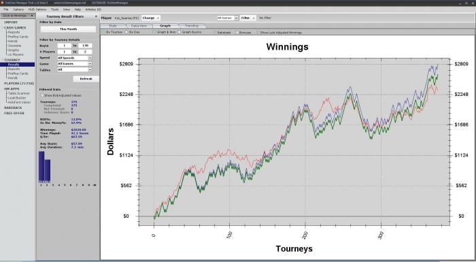Click the This Month date filter button
Image resolution: width=476 pixels, height=262 pixels.
pos(68,29)
